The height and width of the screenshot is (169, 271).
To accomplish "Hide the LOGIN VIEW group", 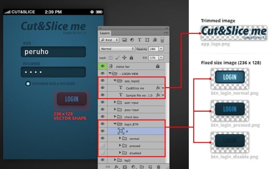I will pos(103,74).
